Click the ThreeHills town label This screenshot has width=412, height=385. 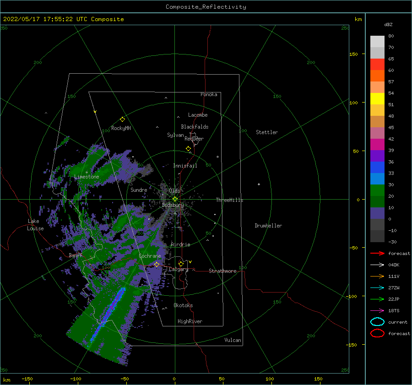point(230,200)
